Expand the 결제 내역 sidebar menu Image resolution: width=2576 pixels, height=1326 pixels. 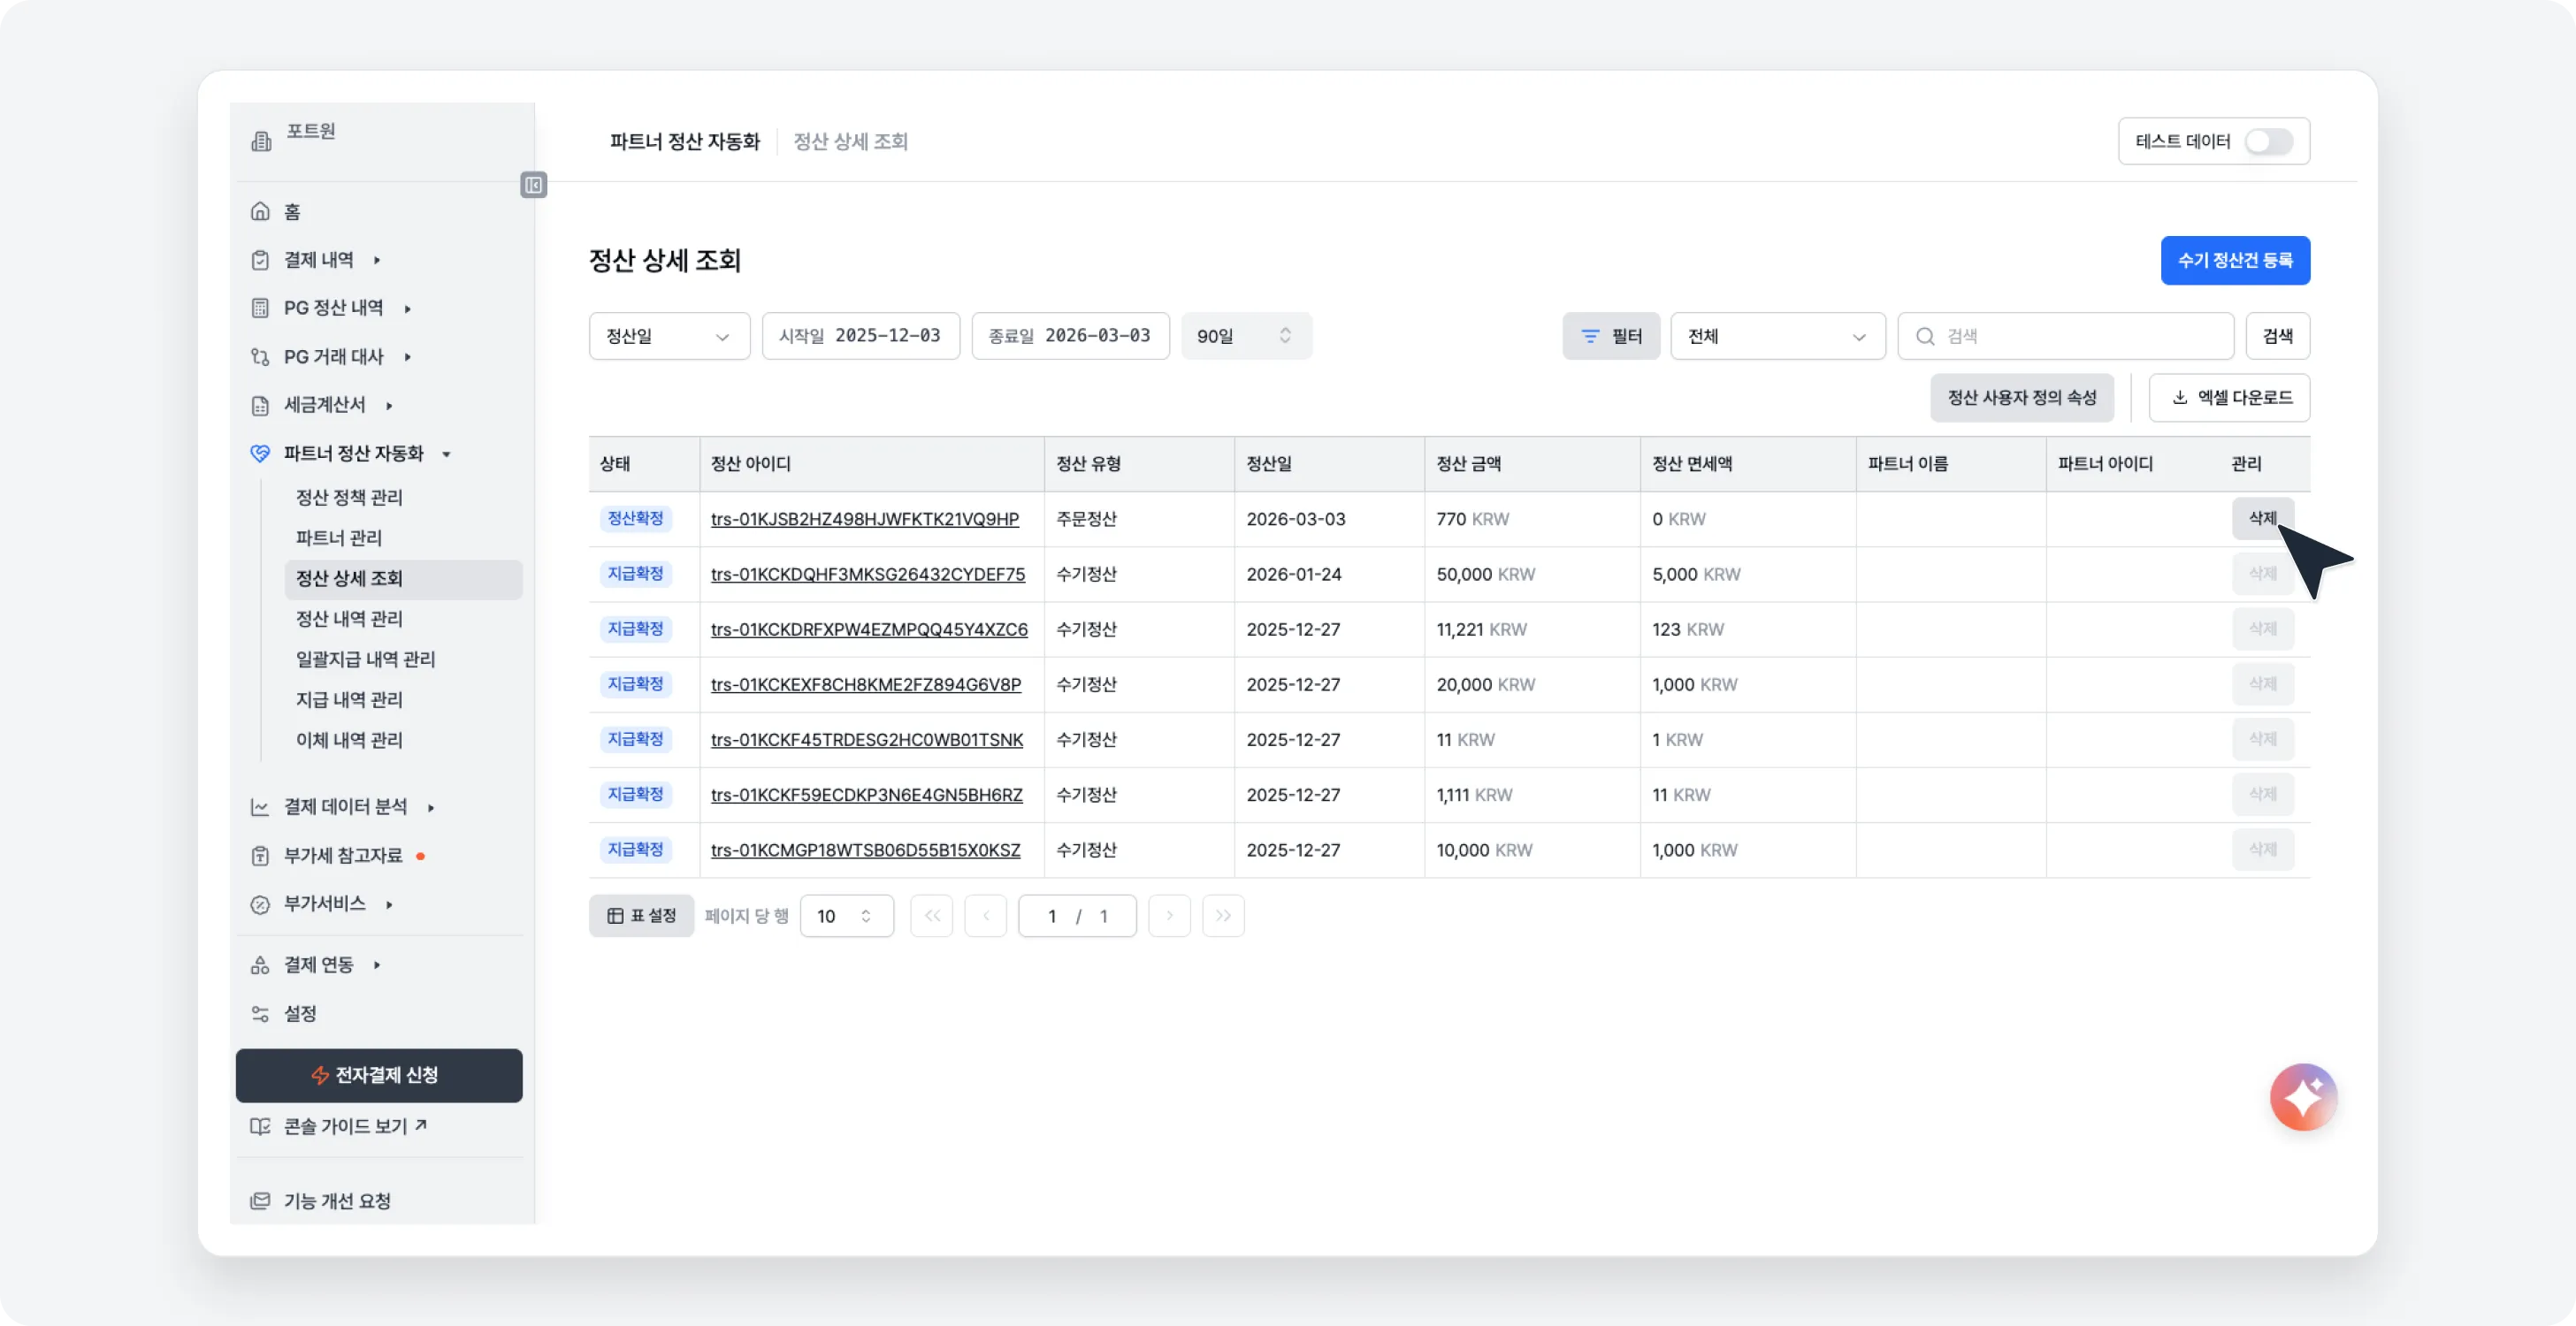click(318, 260)
